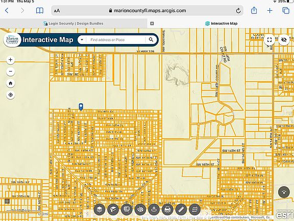Expand the widget controller right arrow
The height and width of the screenshot is (221, 294).
tap(207, 213)
